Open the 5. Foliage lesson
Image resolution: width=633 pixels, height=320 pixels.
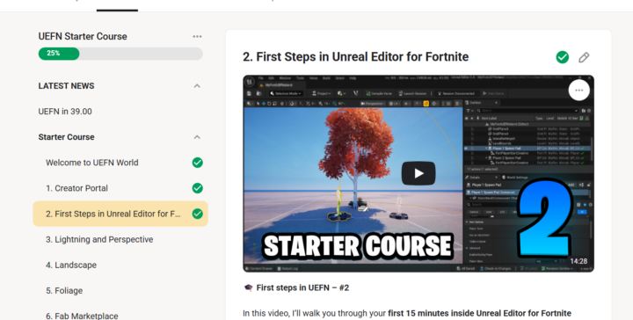64,290
